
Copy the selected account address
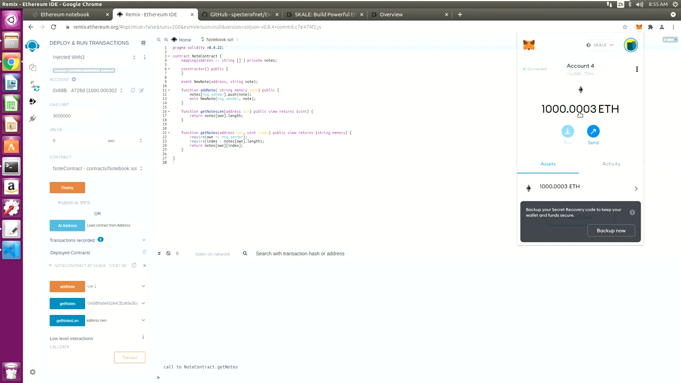pos(133,90)
